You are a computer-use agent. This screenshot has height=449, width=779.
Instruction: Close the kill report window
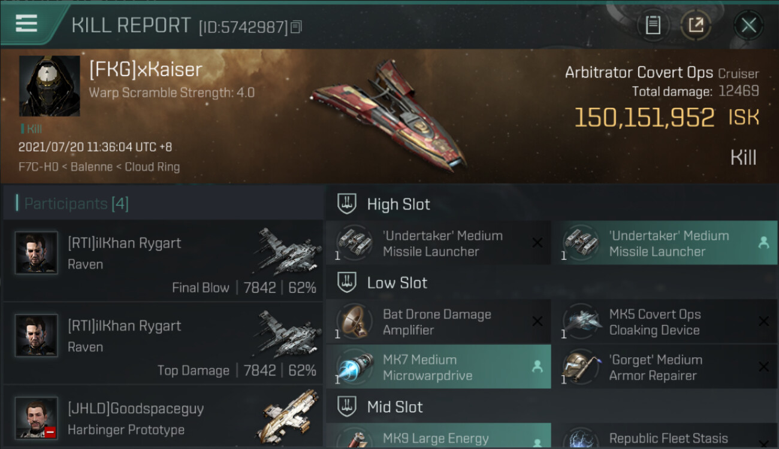pos(748,25)
